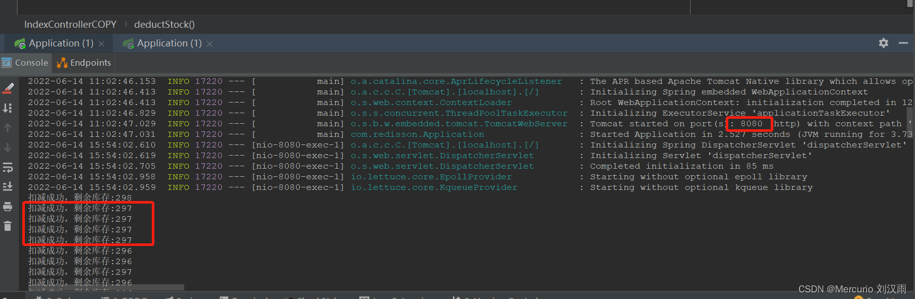Clear the console with the eraser icon
This screenshot has height=299, width=915.
point(8,88)
